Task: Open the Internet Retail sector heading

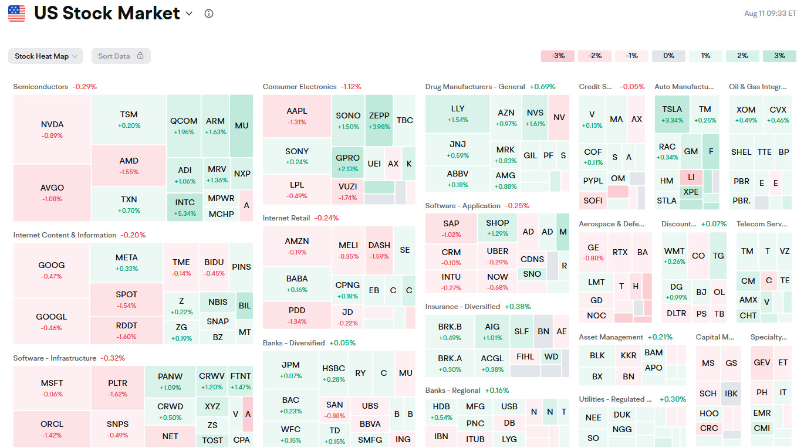Action: click(286, 218)
